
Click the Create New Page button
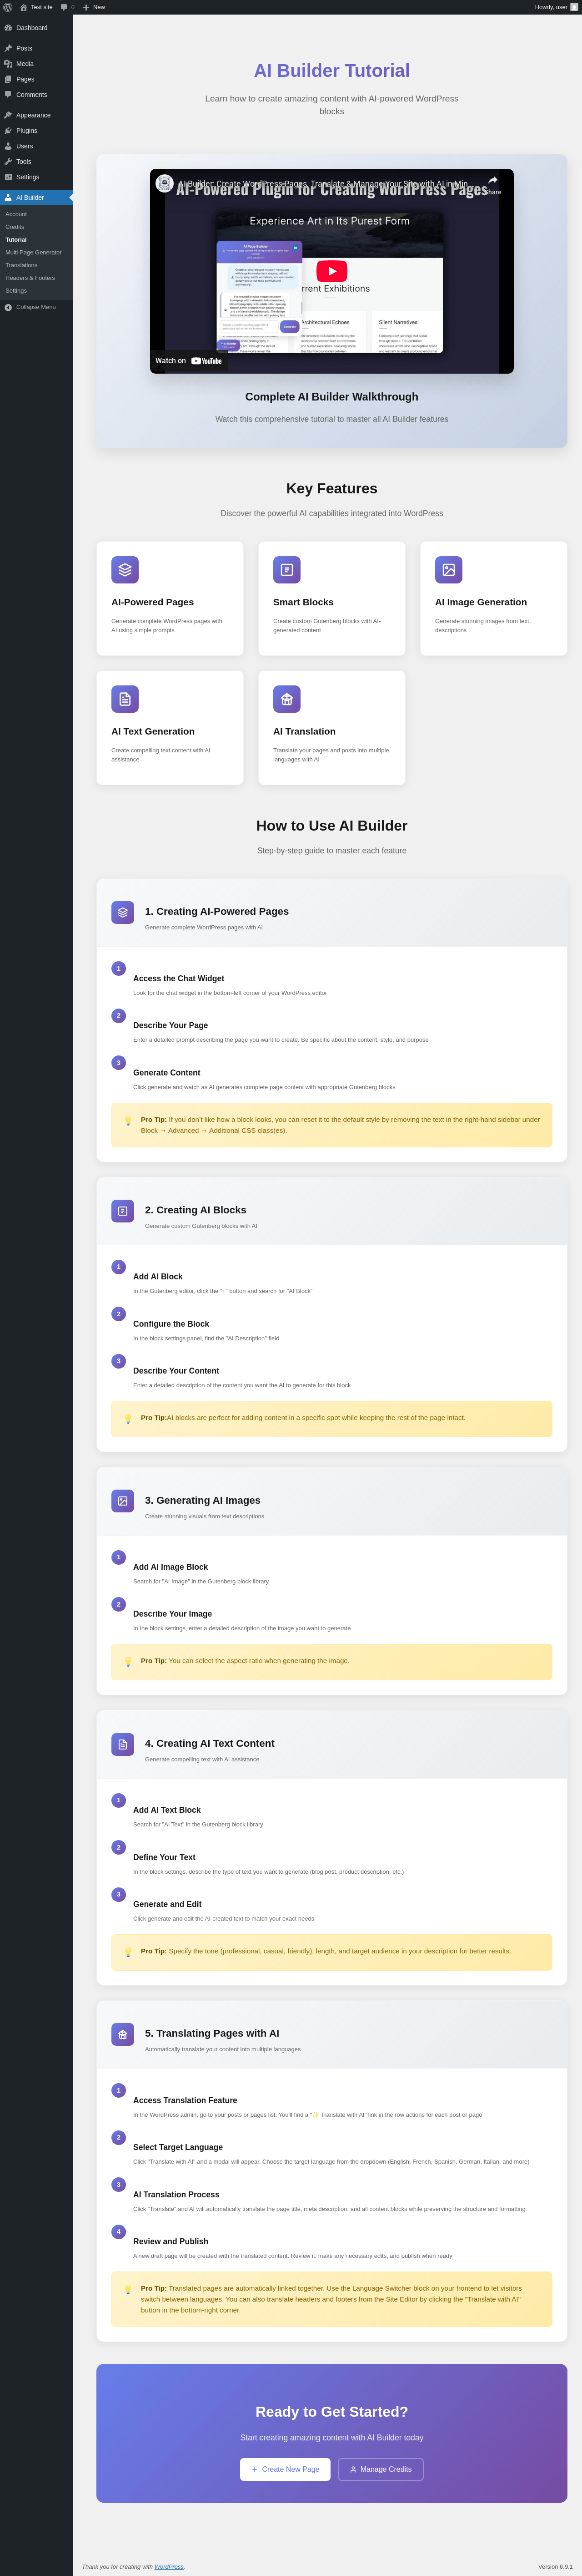[285, 2469]
